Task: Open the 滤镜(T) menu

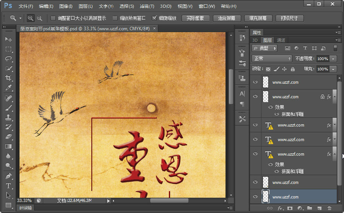Action: [x=147, y=7]
